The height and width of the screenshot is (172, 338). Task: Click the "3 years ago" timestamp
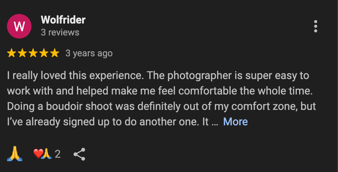click(89, 53)
